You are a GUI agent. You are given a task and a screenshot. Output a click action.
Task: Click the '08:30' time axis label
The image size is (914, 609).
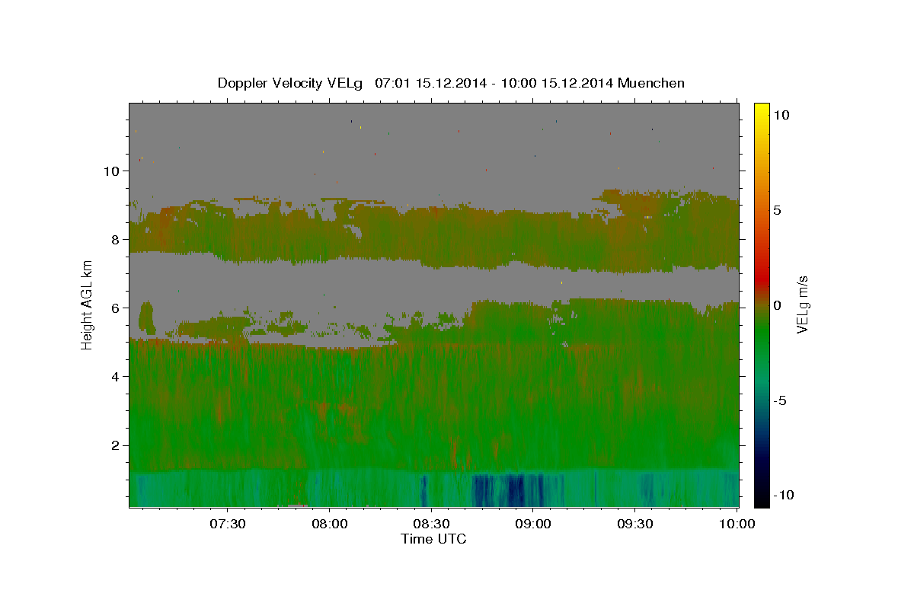coord(431,524)
